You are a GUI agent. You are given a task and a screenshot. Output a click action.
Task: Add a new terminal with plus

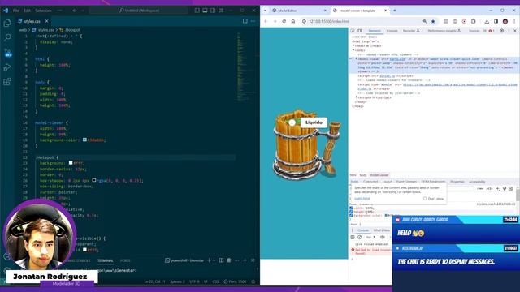(x=209, y=260)
